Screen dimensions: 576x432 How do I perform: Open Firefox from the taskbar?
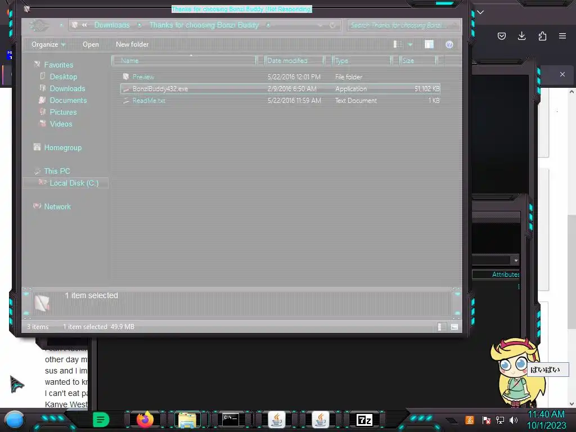point(145,420)
